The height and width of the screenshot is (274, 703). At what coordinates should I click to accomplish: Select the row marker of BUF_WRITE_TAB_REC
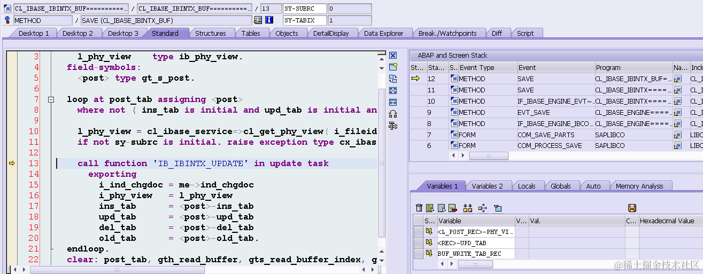(418, 254)
